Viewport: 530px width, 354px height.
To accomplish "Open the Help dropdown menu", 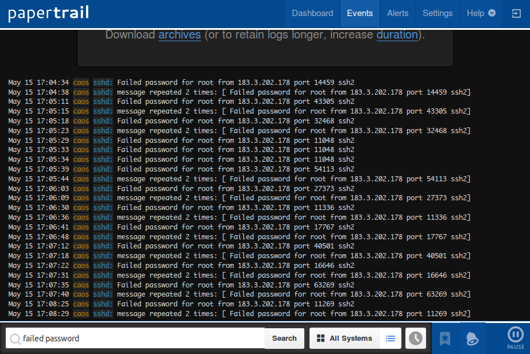I will [481, 13].
